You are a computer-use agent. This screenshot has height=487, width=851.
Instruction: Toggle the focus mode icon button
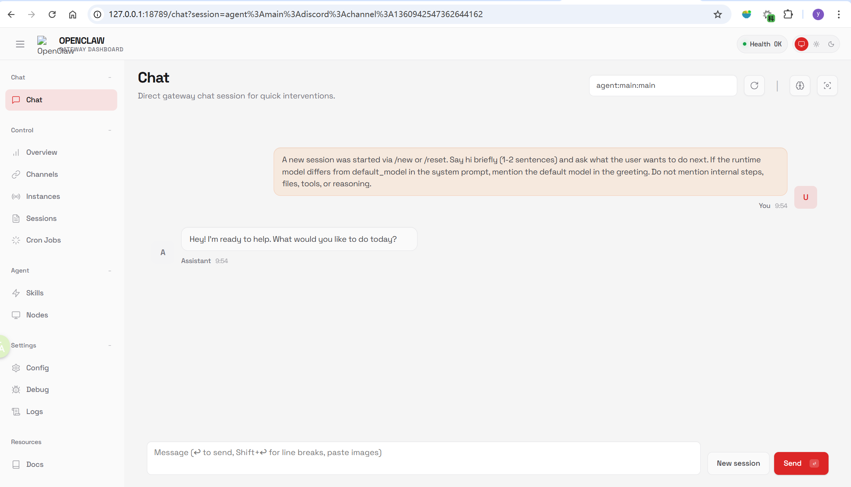pyautogui.click(x=827, y=86)
